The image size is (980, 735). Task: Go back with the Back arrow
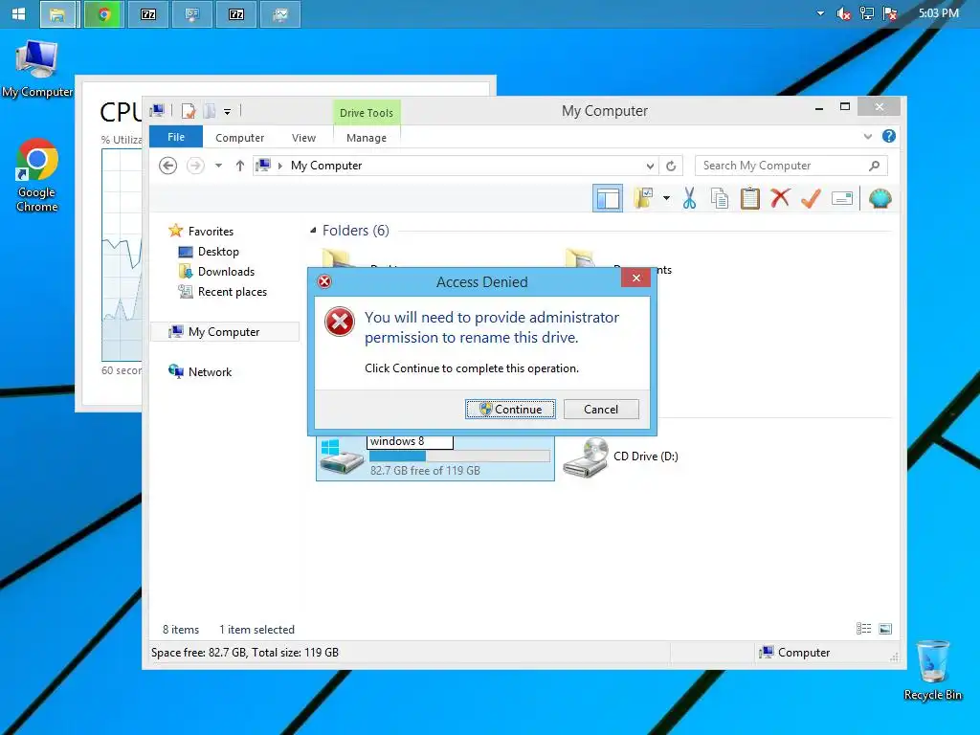pos(167,166)
